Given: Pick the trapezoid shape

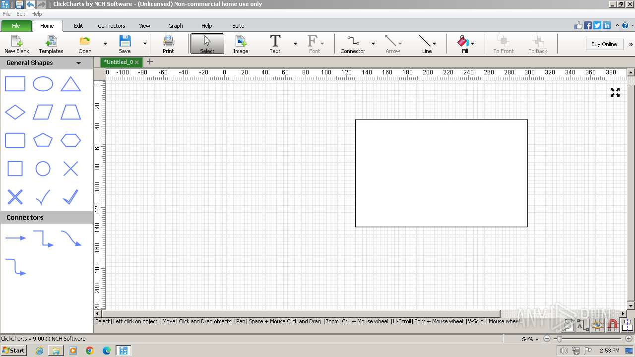Looking at the screenshot, I should [70, 112].
